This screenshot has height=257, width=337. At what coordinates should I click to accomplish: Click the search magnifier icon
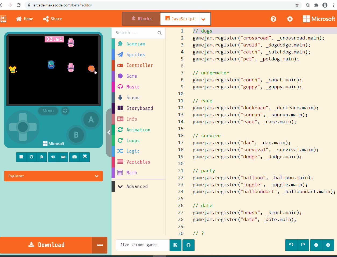tap(160, 33)
